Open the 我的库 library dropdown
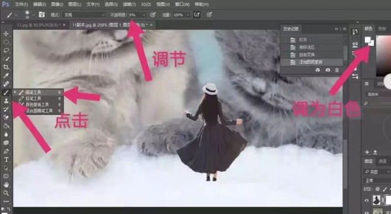 click(378, 94)
